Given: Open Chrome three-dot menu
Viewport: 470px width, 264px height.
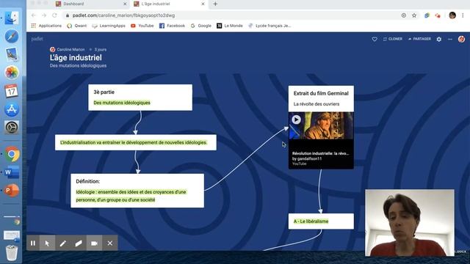Looking at the screenshot, I should (463, 15).
